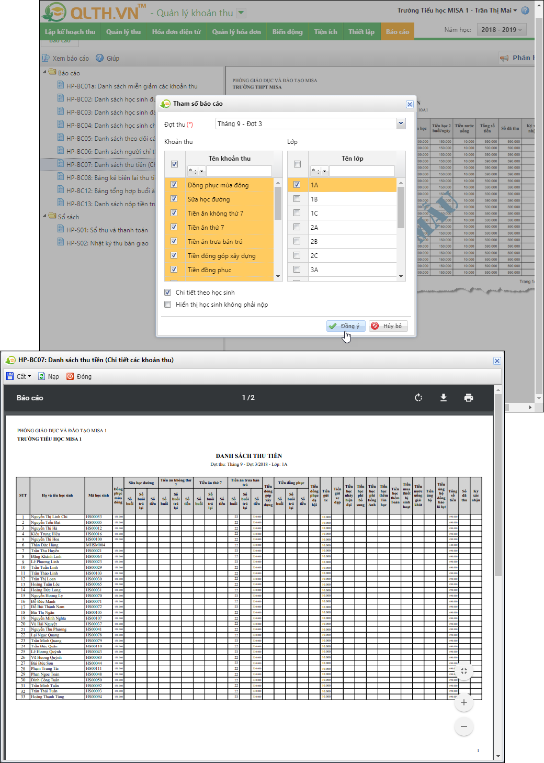Click the Nạp reload icon

(42, 376)
